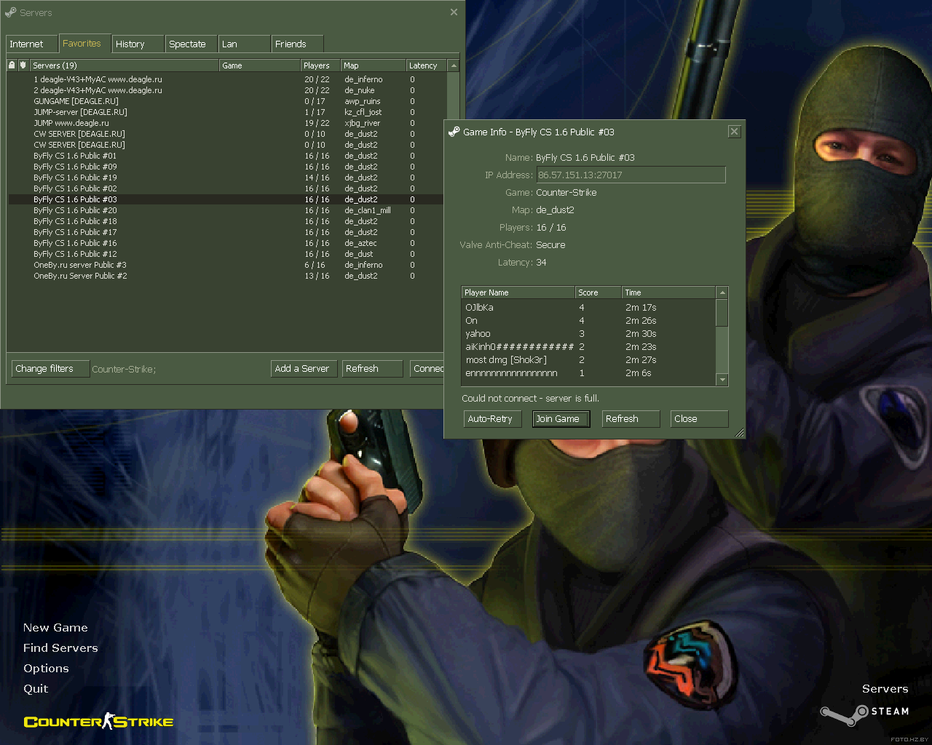Viewport: 932px width, 745px height.
Task: Click the Close button in Game Info
Action: point(699,419)
